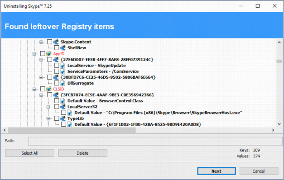This screenshot has height=180, width=284.
Task: Select the TypeLib label
Action: point(76,118)
